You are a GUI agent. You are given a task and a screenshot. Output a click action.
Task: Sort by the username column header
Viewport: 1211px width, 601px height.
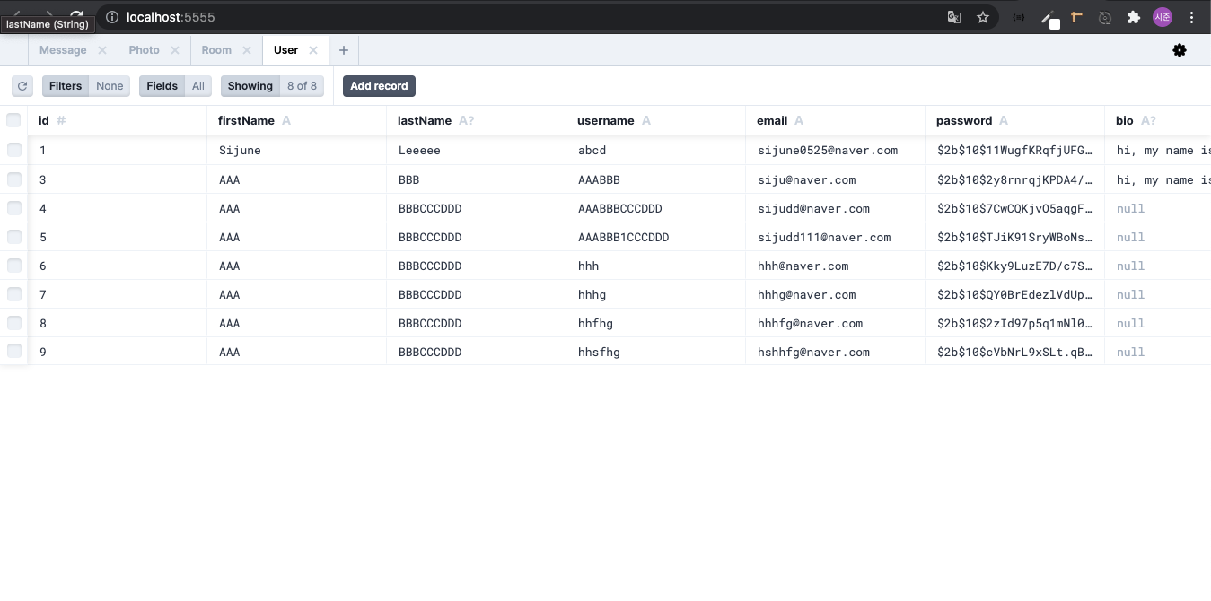pos(656,120)
